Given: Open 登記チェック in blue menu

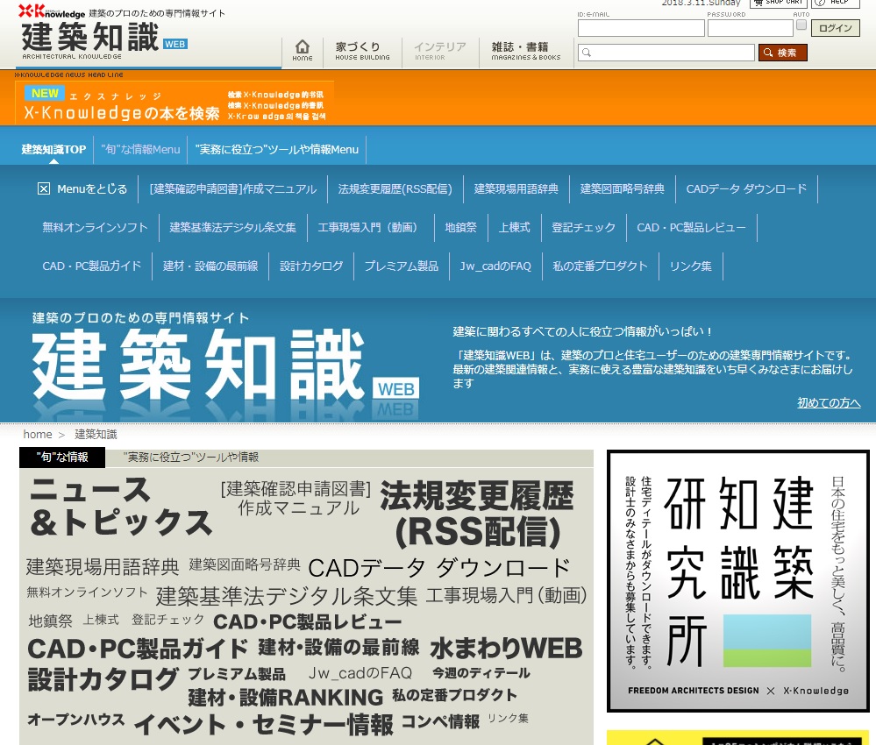Looking at the screenshot, I should click(584, 227).
